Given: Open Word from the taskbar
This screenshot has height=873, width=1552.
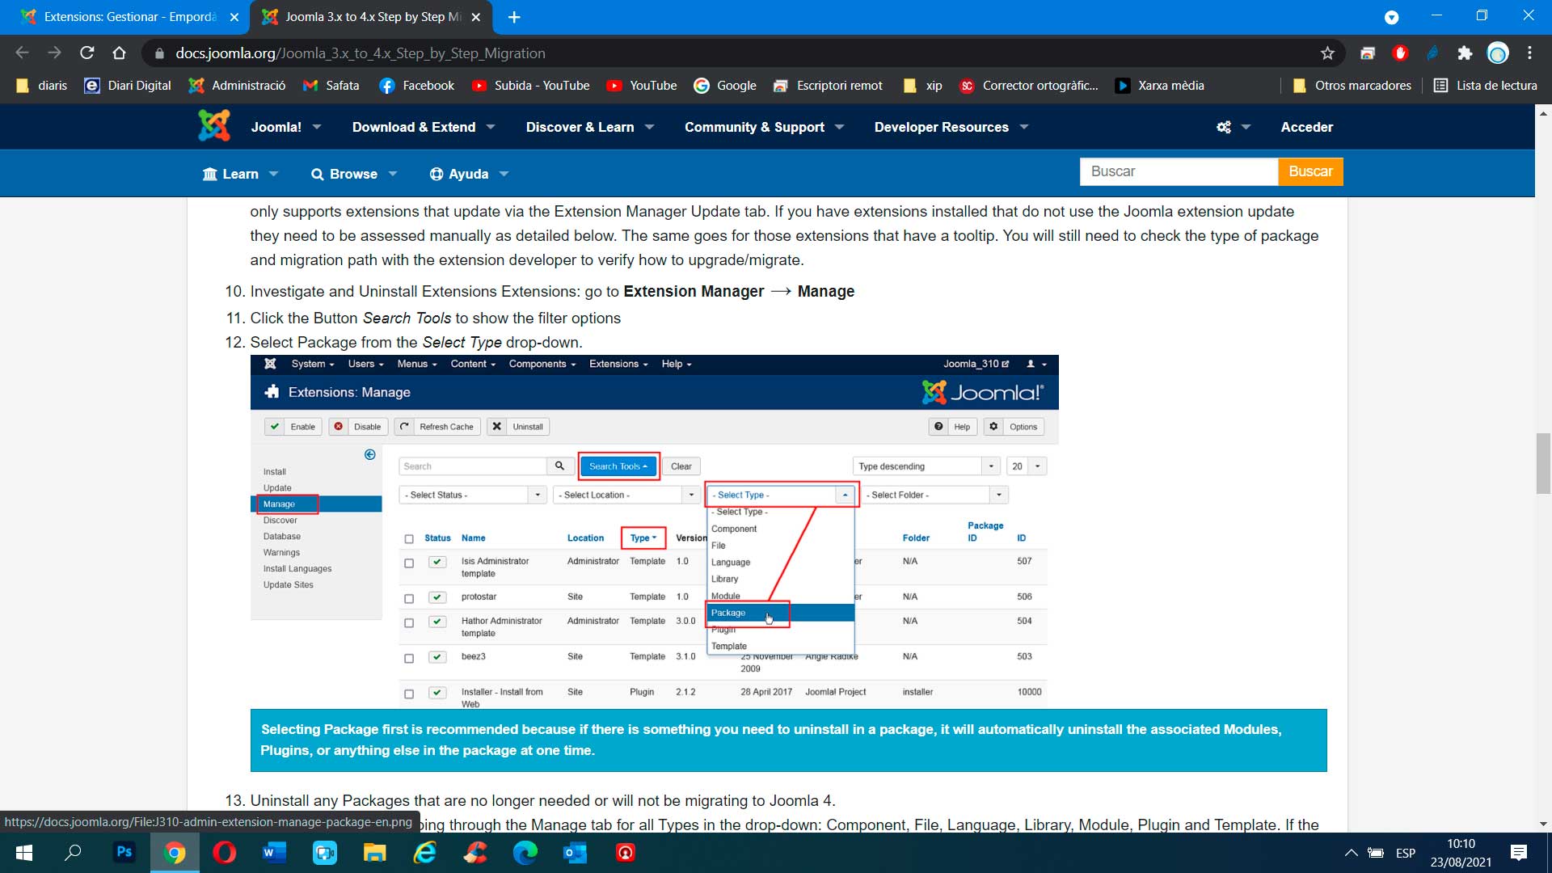Looking at the screenshot, I should pos(275,853).
